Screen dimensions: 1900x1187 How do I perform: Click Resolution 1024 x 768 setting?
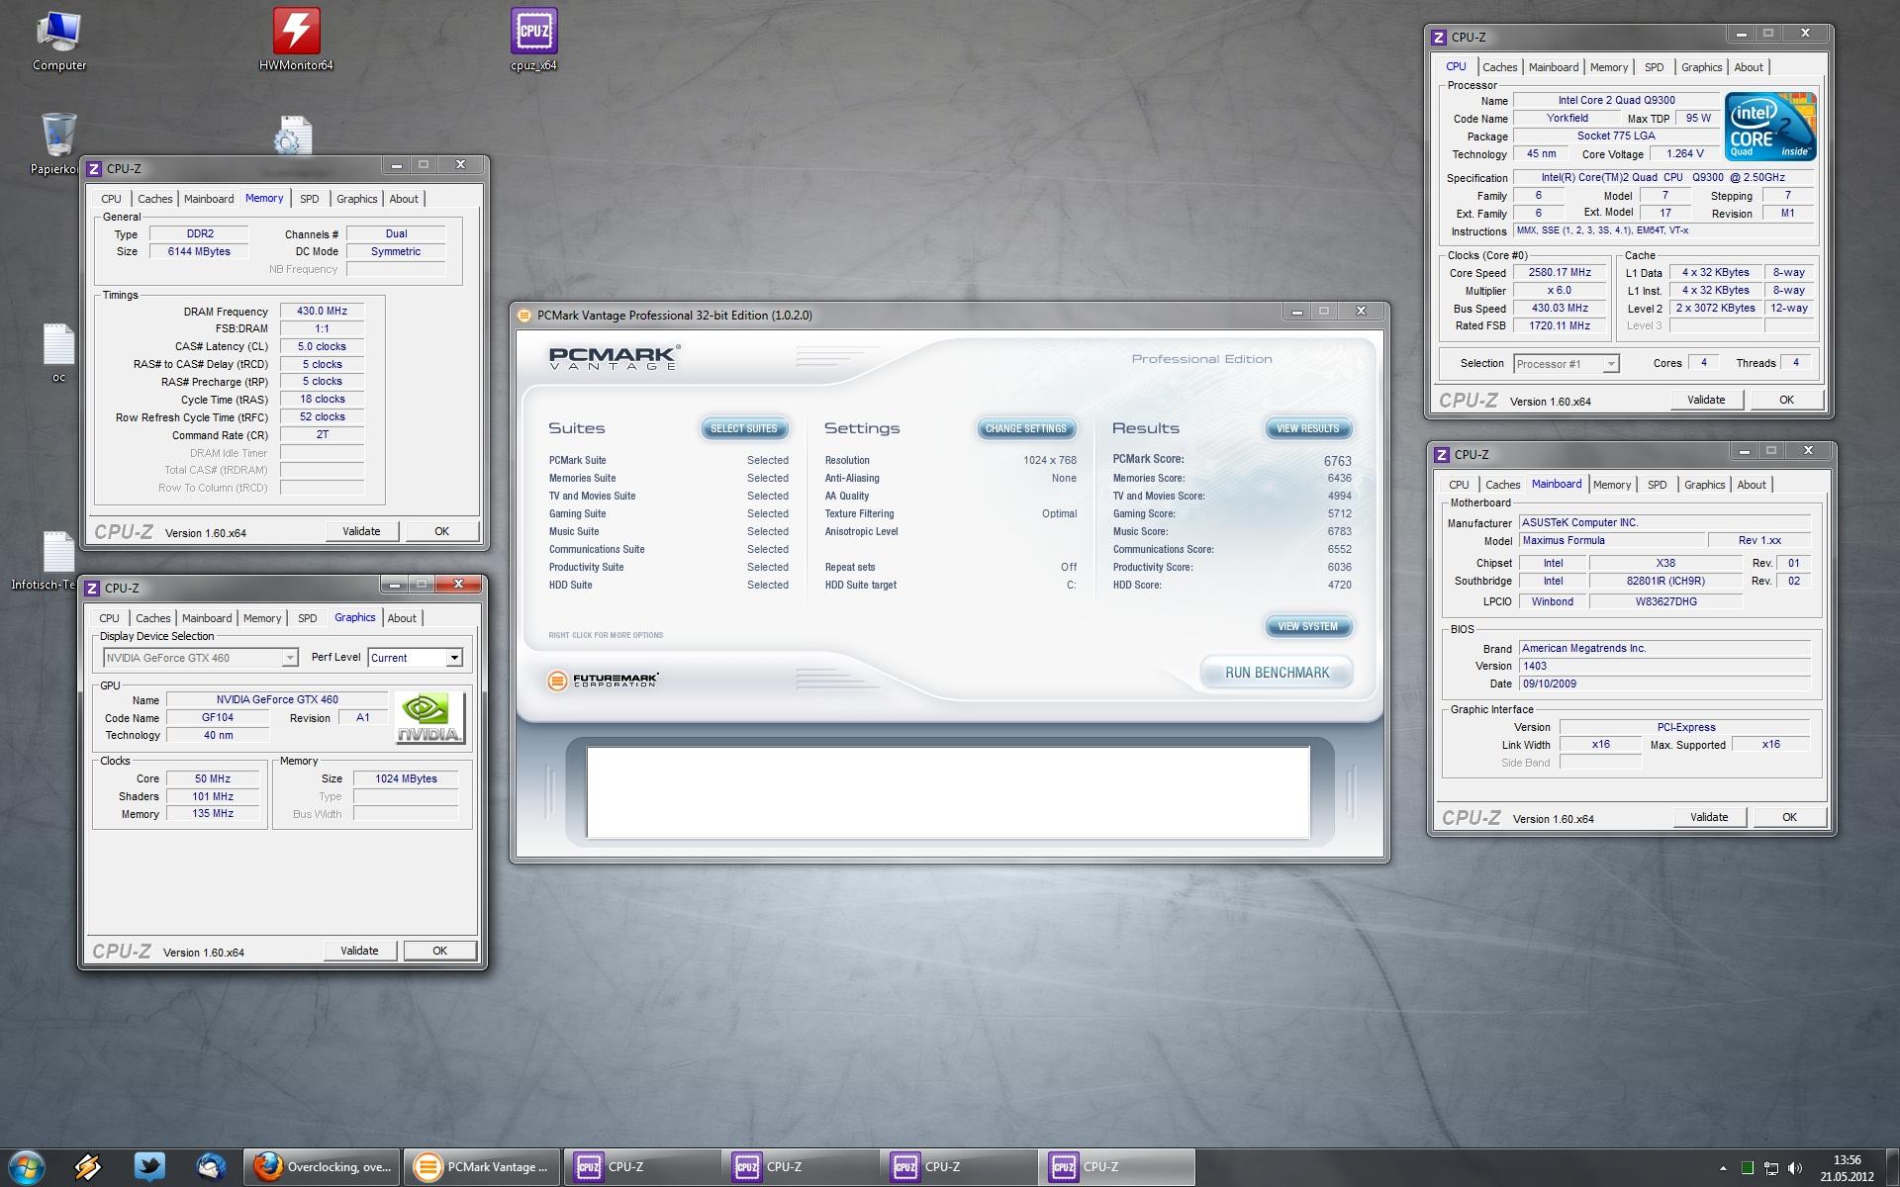(x=950, y=460)
